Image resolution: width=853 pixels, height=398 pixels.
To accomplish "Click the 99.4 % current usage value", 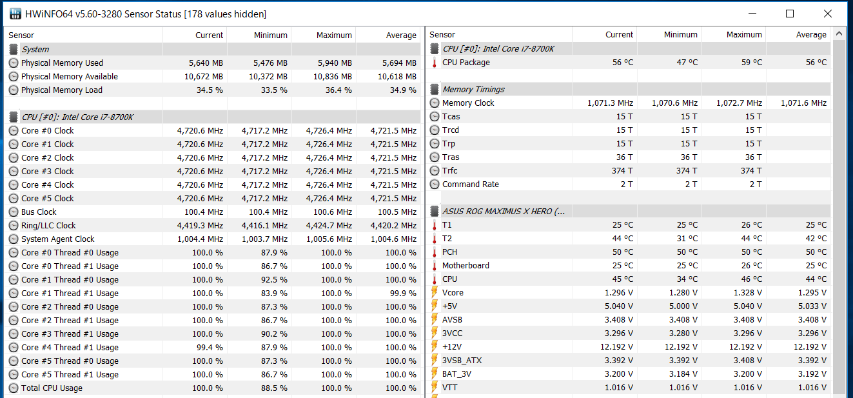I will [x=208, y=347].
